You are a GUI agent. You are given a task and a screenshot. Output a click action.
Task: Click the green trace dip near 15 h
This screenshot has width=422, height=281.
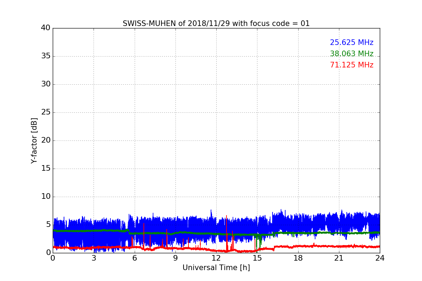click(257, 243)
